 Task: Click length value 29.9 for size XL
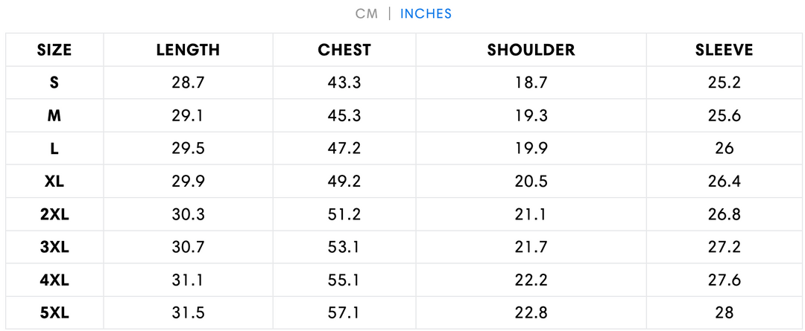(x=188, y=181)
